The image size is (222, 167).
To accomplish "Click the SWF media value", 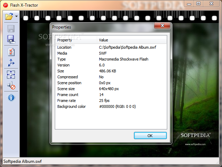I will (x=103, y=53).
